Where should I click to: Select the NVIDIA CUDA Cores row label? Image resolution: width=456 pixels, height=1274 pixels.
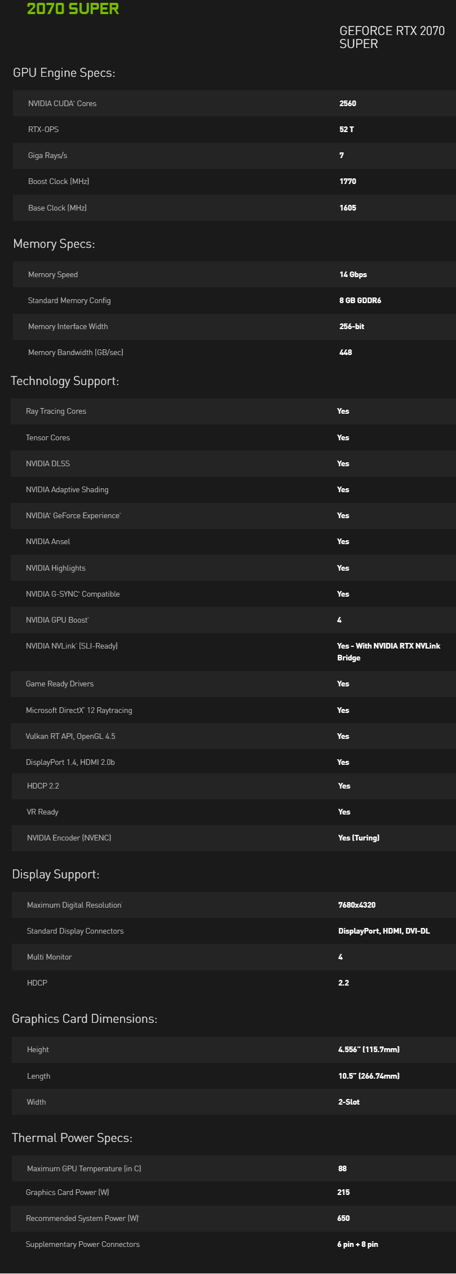click(62, 103)
